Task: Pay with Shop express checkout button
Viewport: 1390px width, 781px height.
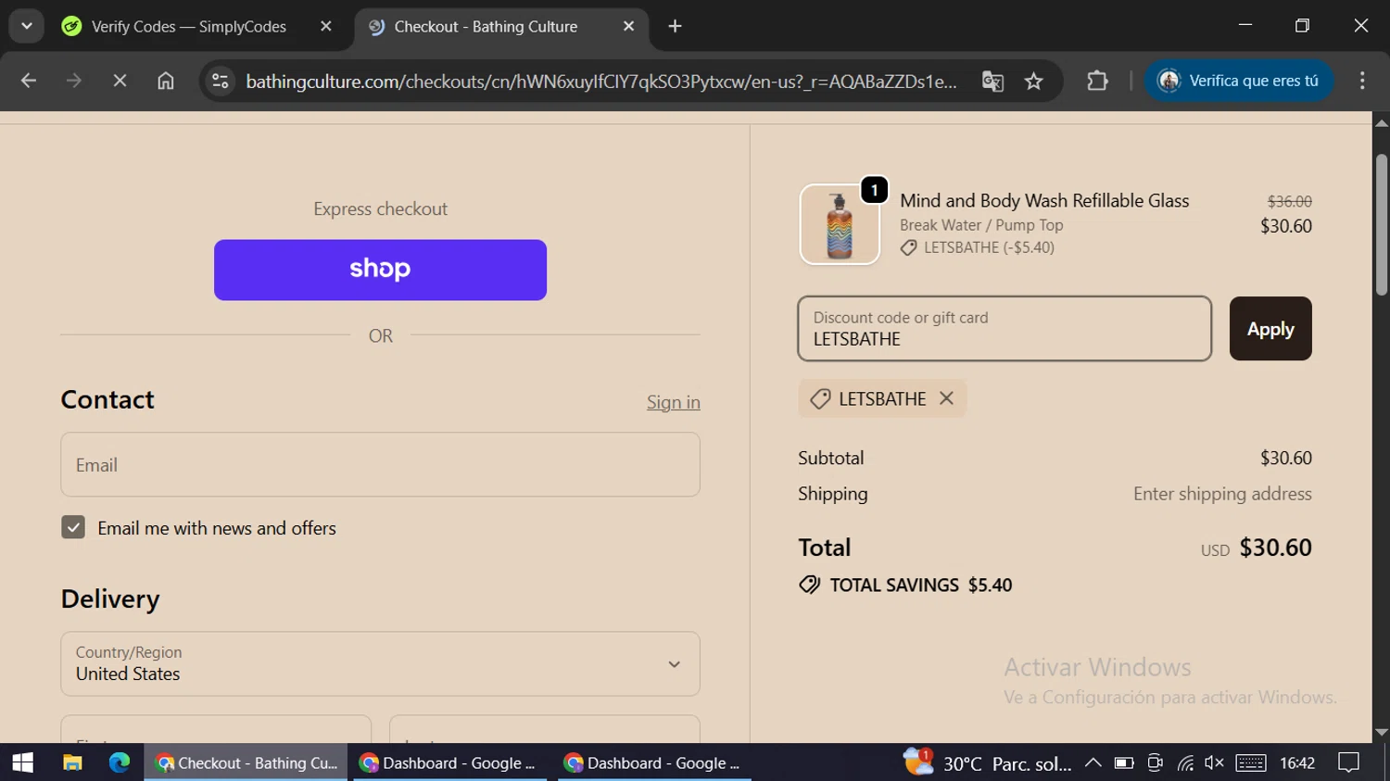Action: (380, 270)
